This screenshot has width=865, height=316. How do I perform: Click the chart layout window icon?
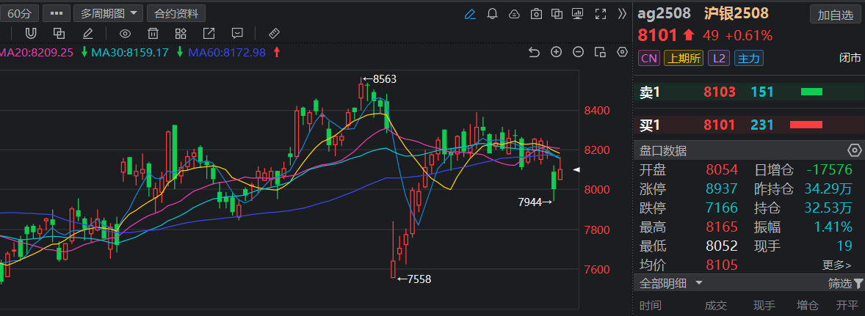pyautogui.click(x=600, y=52)
